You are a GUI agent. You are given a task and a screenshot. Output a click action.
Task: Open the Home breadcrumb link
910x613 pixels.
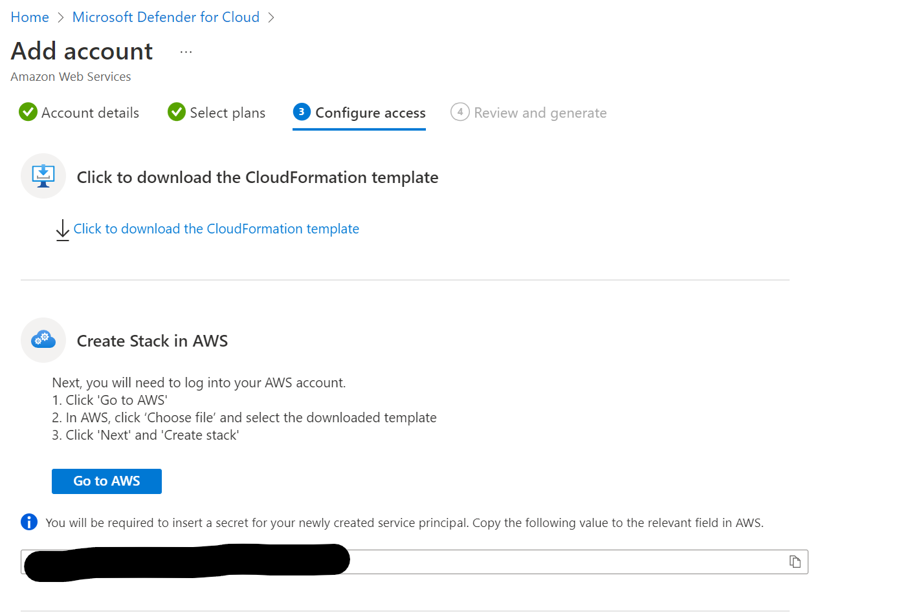click(30, 17)
